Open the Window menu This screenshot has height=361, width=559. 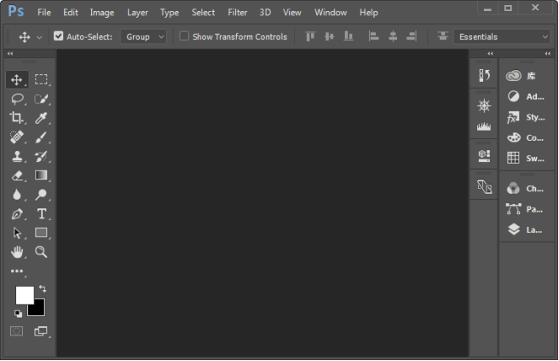(x=331, y=13)
